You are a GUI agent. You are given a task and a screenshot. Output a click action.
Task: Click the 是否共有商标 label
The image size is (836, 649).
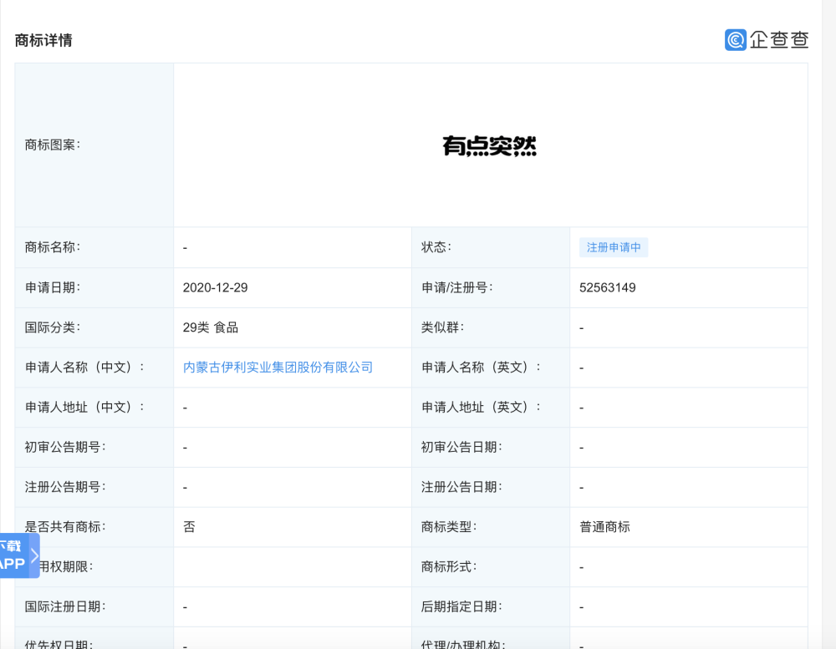tap(65, 527)
